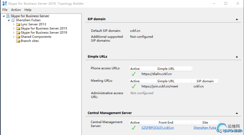Screen dimensions: 244x135
Task: Click the Central Management Server section heading
Action: (110, 113)
